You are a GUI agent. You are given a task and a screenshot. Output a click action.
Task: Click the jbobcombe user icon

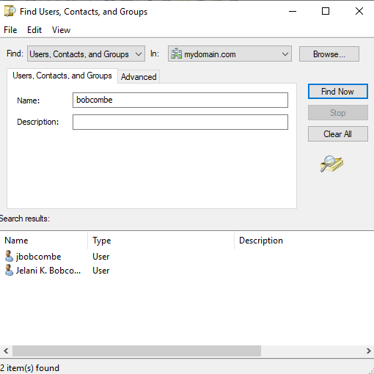point(9,256)
